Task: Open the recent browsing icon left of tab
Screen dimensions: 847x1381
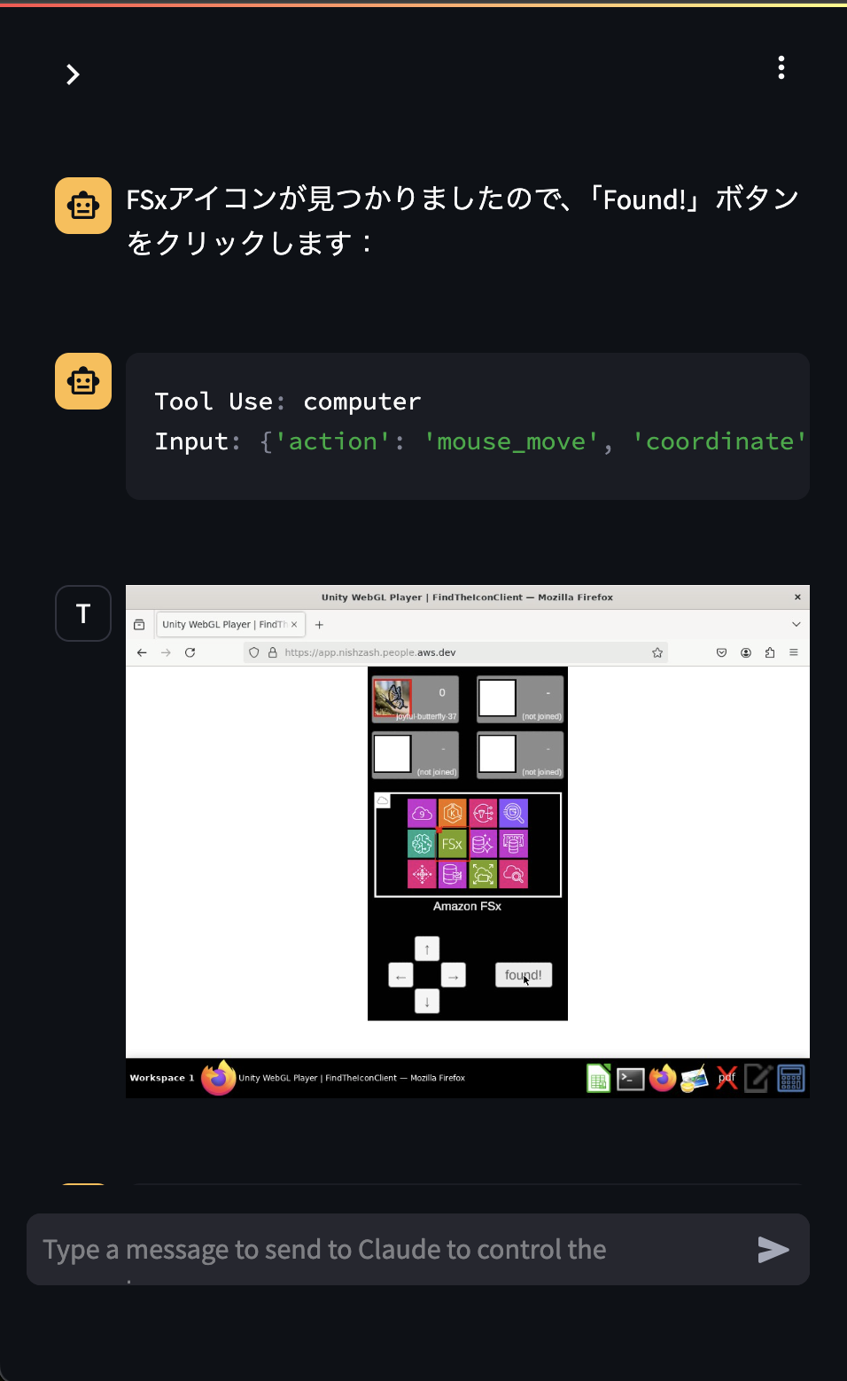Action: tap(139, 624)
